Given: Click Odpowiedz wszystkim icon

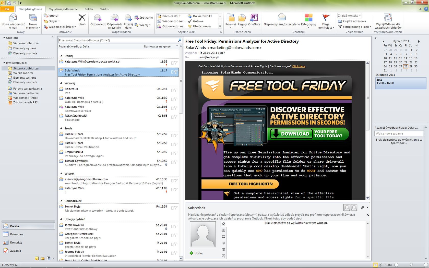Looking at the screenshot, I should click(114, 18).
